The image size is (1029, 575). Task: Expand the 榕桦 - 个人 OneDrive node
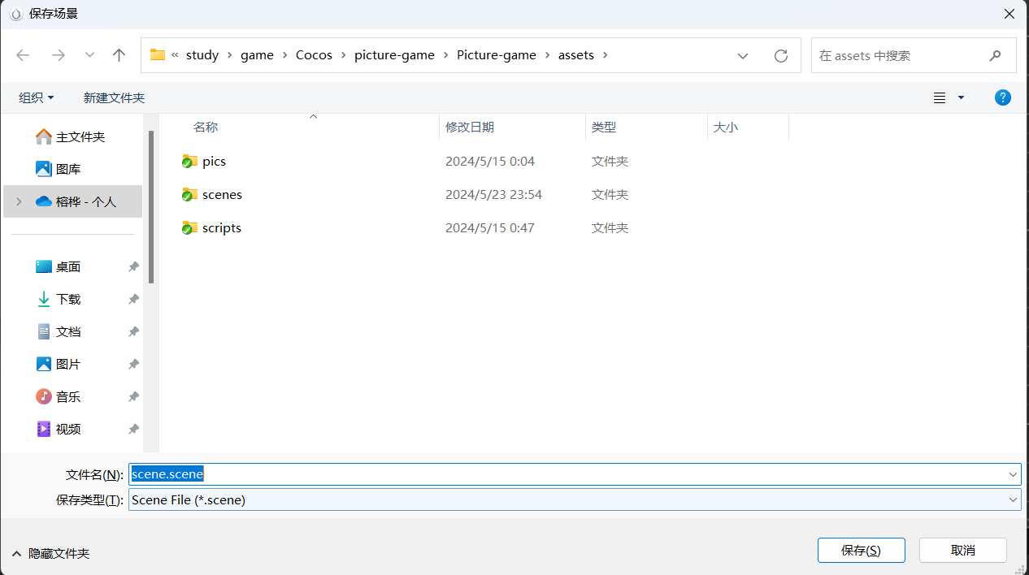click(19, 201)
